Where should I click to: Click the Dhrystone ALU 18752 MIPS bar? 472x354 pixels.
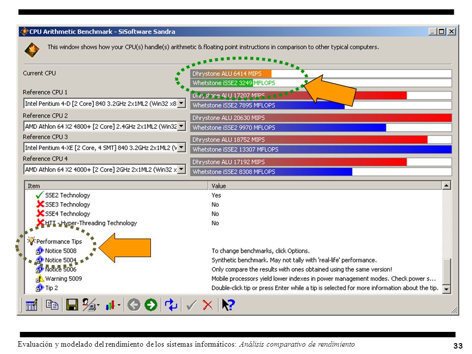(321, 139)
